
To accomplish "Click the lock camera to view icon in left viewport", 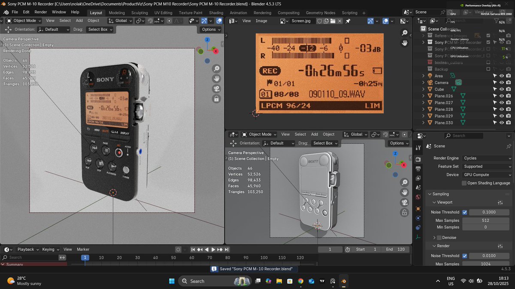I will coord(216,99).
